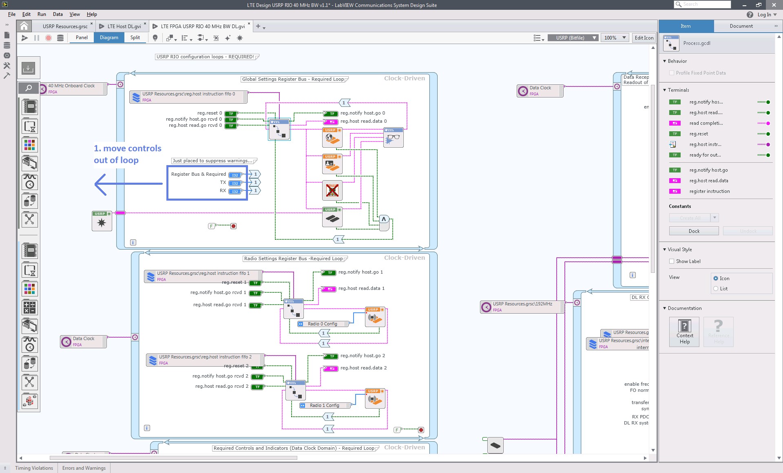Open the upper loop-timing structures palette
This screenshot has height=473, width=783.
click(x=30, y=126)
